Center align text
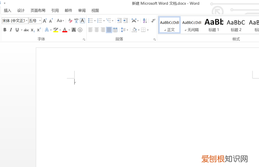The height and width of the screenshot is (167, 259). [x=97, y=30]
